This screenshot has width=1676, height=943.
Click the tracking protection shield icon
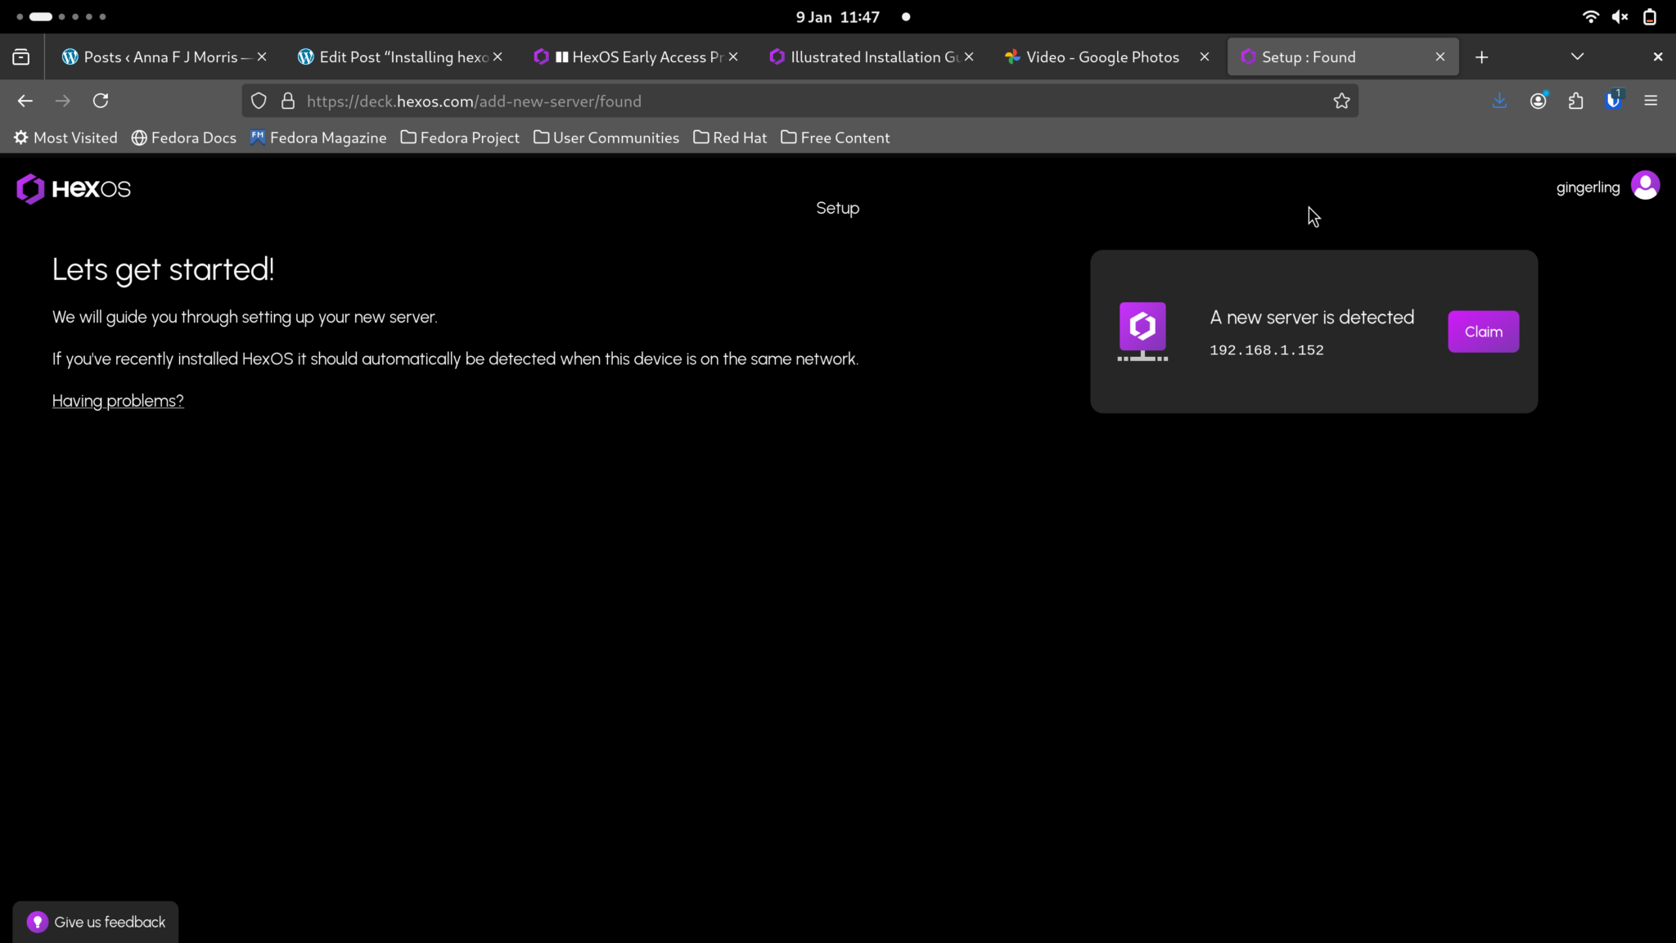click(259, 100)
